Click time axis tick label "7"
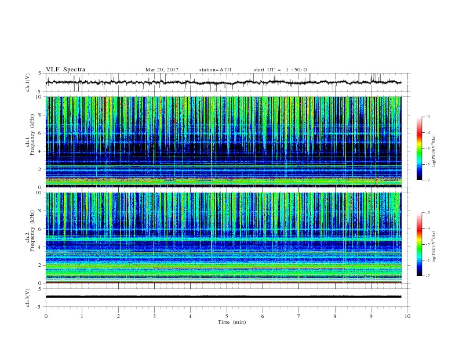 click(x=299, y=316)
